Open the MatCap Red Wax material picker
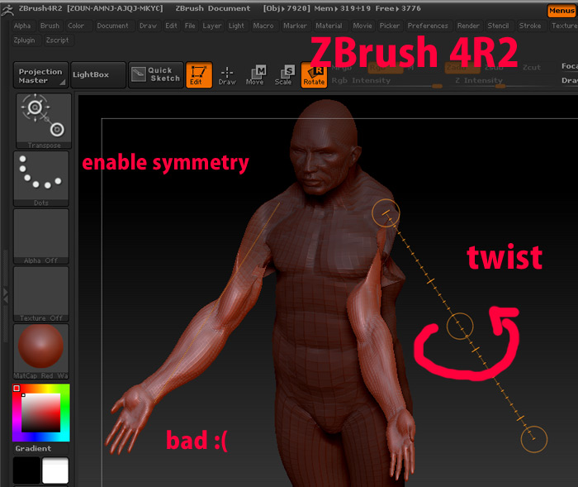 pos(41,351)
